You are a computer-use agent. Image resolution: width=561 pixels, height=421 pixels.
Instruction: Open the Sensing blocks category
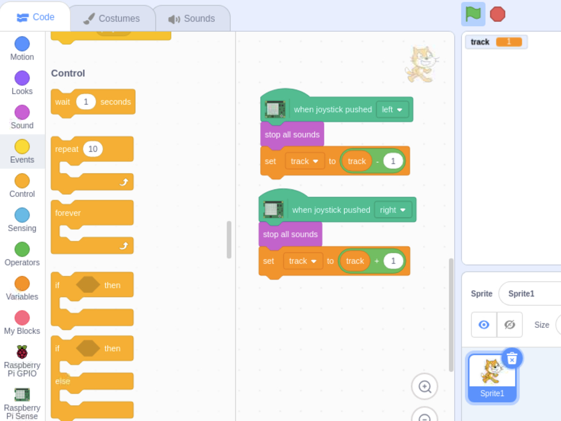click(22, 220)
